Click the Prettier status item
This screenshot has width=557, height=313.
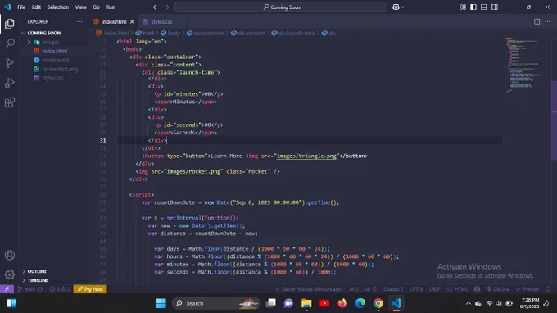(x=528, y=289)
